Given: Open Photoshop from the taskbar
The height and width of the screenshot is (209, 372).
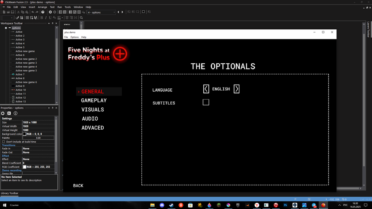Looking at the screenshot, I should point(285,205).
